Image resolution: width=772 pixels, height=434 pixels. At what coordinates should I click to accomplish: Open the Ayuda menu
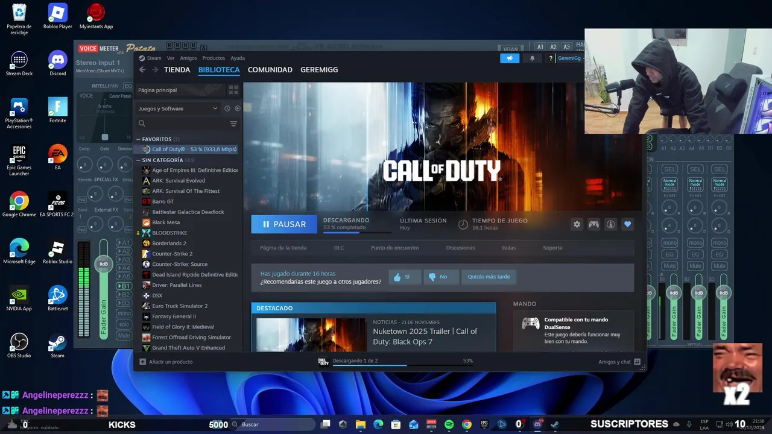coord(238,58)
